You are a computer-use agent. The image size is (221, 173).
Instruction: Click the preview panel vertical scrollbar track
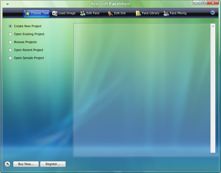point(213,90)
